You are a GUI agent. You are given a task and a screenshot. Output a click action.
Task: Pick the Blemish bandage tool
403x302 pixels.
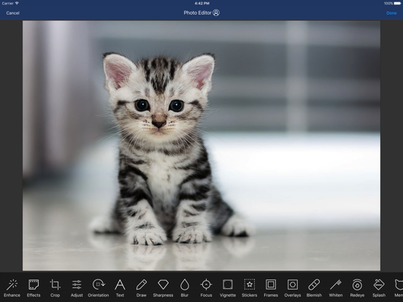tap(314, 288)
